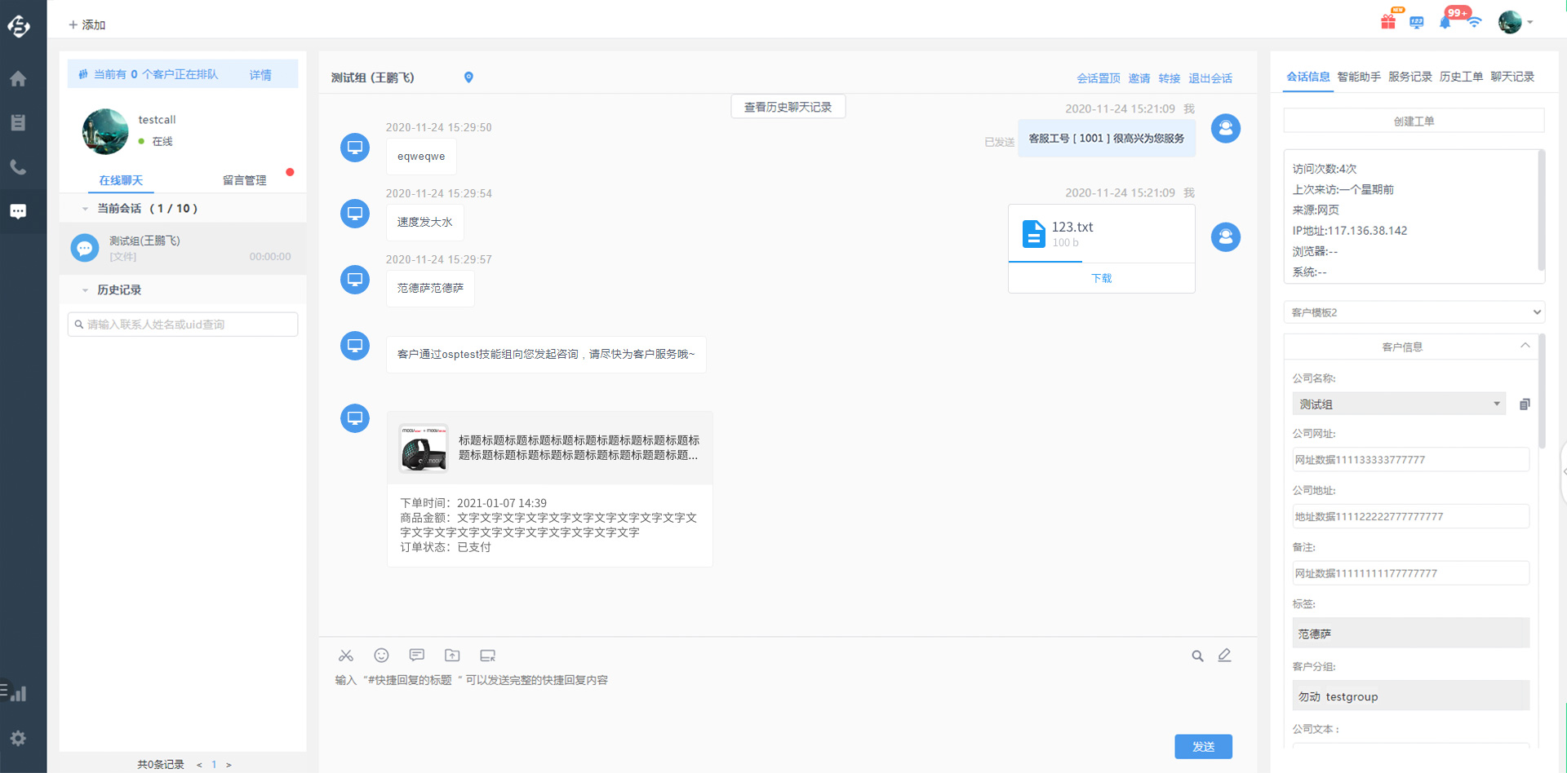The width and height of the screenshot is (1567, 773).
Task: Switch to the 留言管理 tab
Action: (244, 180)
